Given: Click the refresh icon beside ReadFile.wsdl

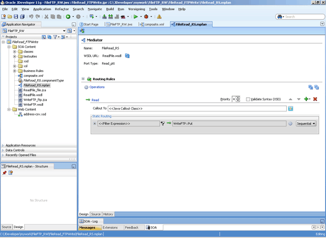Looking at the screenshot, I should tap(127, 56).
